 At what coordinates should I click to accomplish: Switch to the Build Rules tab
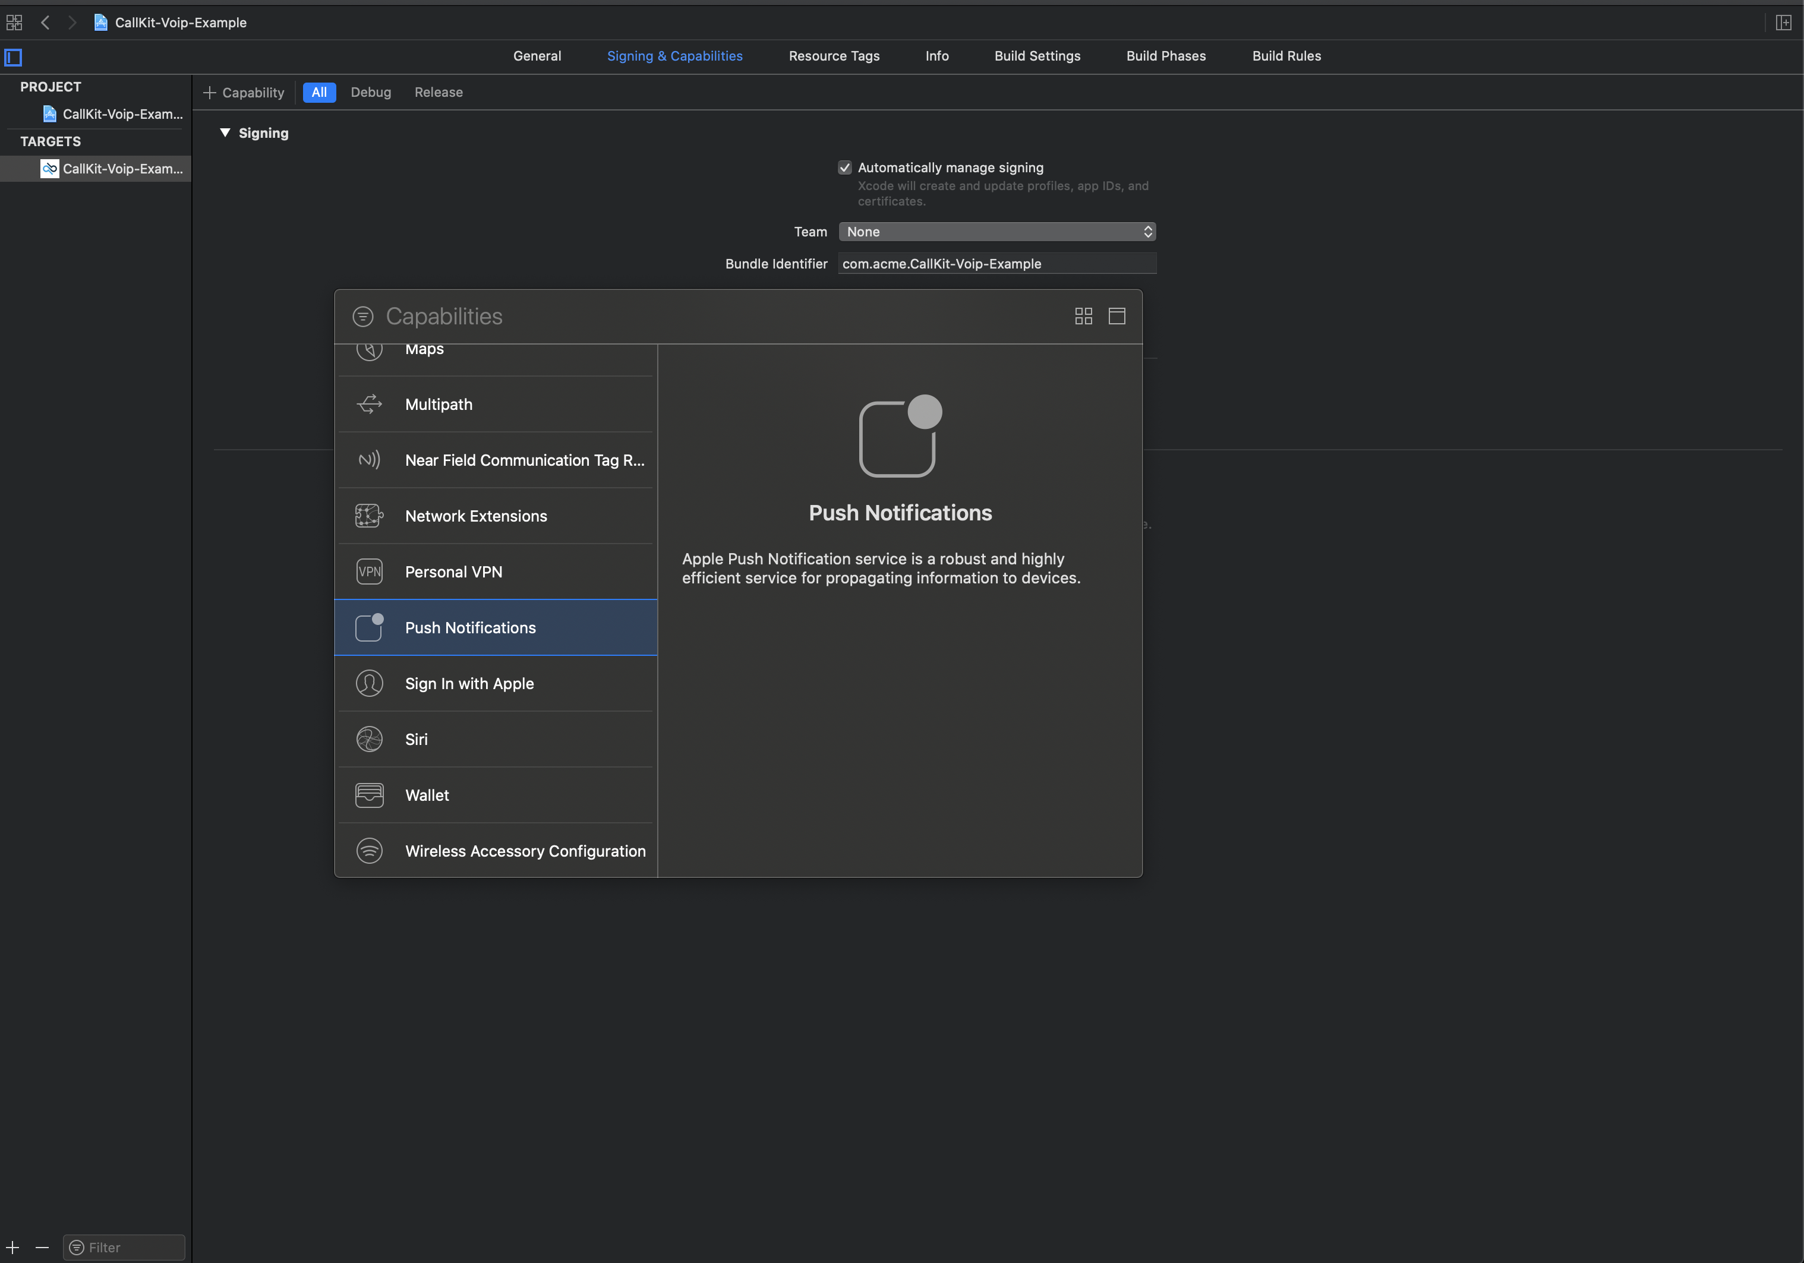pos(1287,56)
